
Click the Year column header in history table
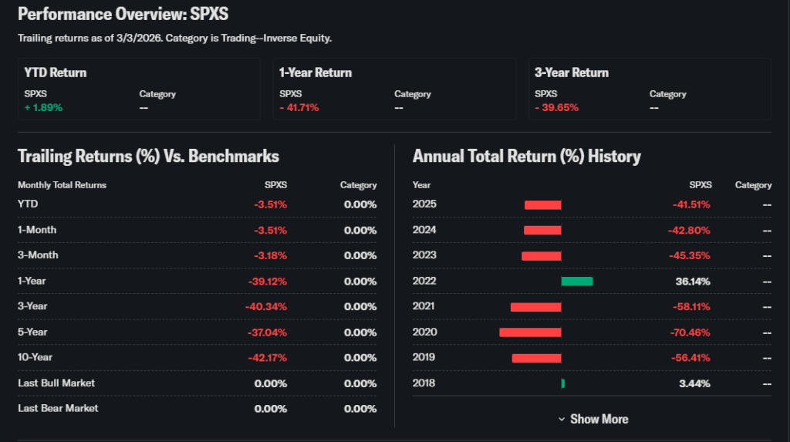422,185
